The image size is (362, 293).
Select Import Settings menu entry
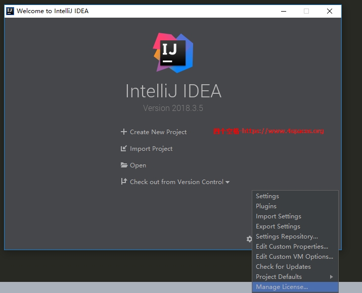(x=295, y=216)
